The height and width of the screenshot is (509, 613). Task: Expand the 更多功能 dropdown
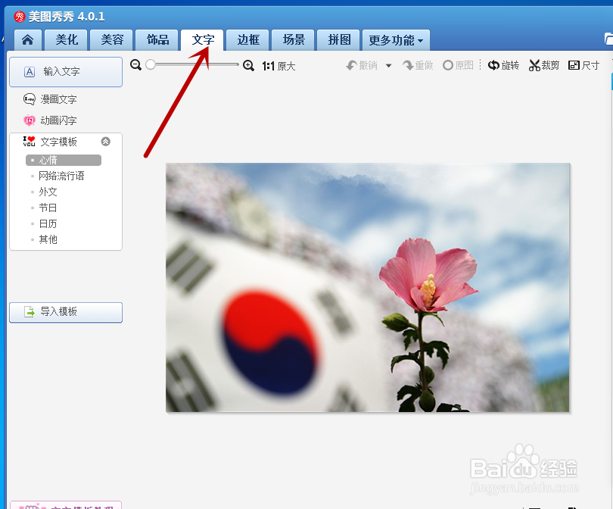click(396, 40)
